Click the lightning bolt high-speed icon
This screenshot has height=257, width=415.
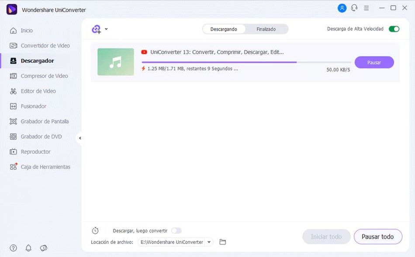click(143, 69)
